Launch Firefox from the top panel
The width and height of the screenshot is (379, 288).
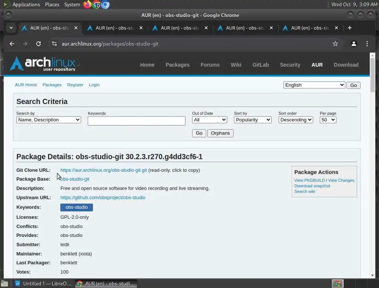tap(87, 4)
